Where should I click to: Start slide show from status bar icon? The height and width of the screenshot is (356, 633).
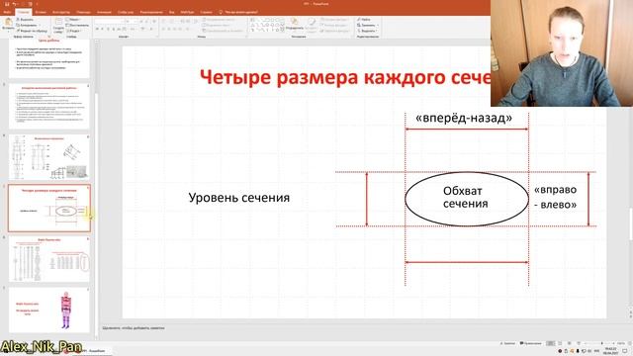pyautogui.click(x=578, y=343)
